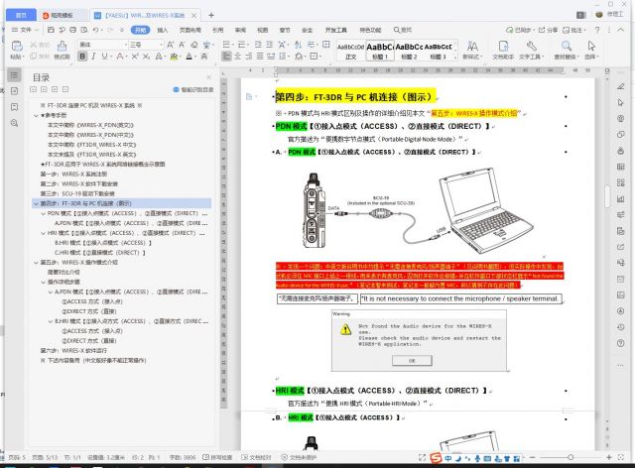Click the bulleted list icon

click(x=226, y=45)
